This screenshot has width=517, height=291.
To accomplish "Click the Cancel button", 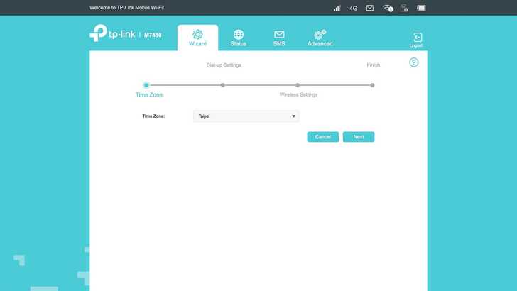I will [x=323, y=137].
